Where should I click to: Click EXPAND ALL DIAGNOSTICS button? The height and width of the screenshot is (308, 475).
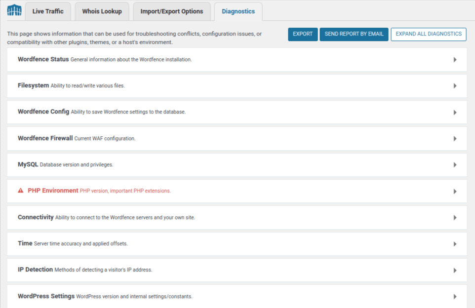point(429,34)
